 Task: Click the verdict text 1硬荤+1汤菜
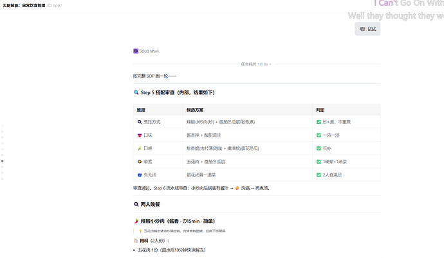pos(335,162)
